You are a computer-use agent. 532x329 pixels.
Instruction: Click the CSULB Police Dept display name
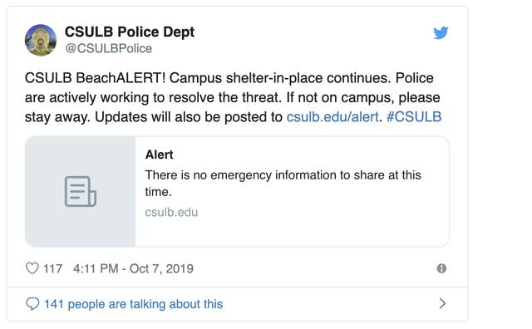coord(130,32)
